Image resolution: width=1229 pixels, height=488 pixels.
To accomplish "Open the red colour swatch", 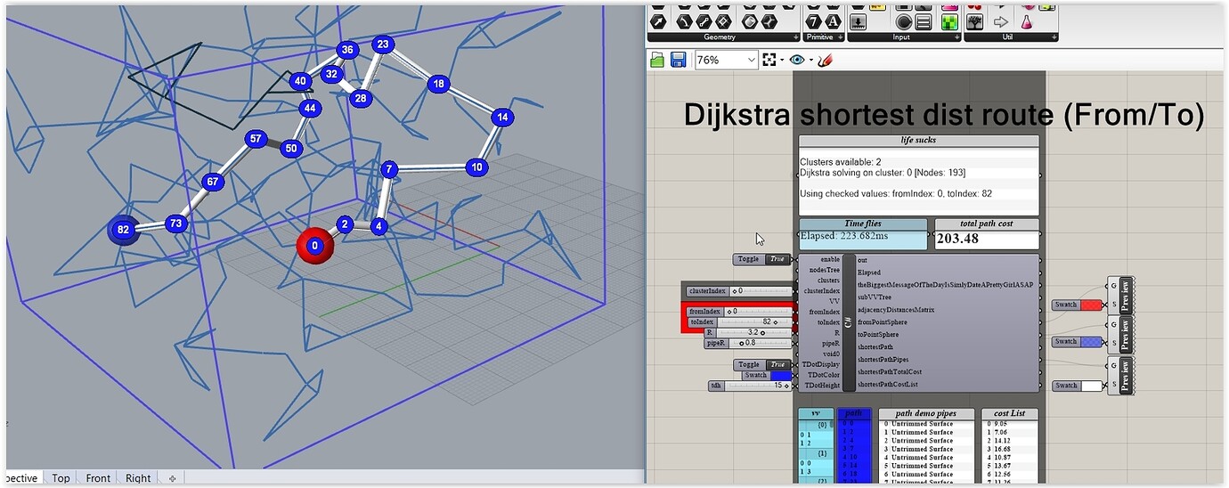I will [x=1078, y=305].
